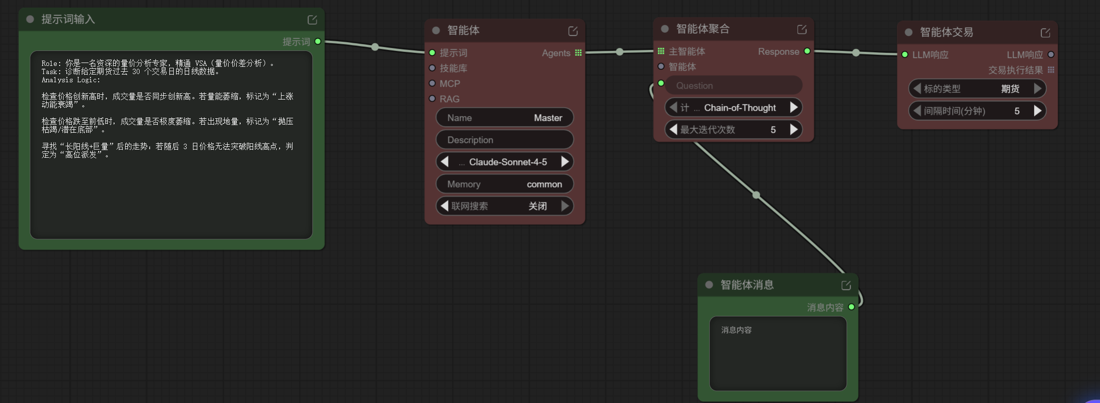Switch to next model after Claude-Sonnet-4-5
This screenshot has height=403, width=1100.
point(565,162)
